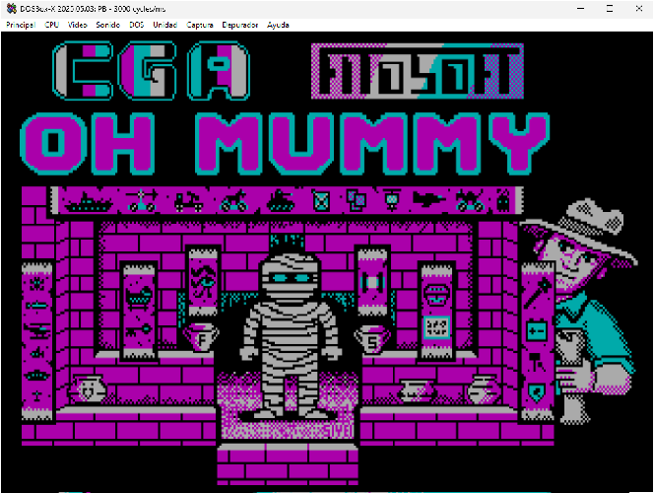Click the ghost icon in top frieze
The width and height of the screenshot is (654, 493).
tap(503, 200)
